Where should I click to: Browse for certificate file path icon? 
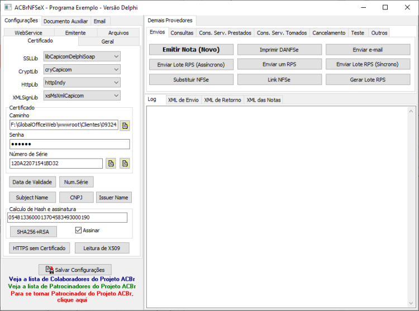tap(125, 126)
